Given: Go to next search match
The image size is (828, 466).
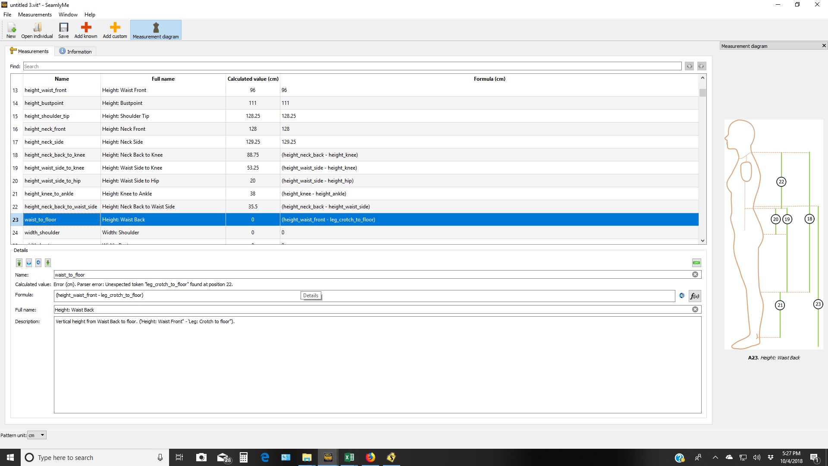Looking at the screenshot, I should point(702,66).
